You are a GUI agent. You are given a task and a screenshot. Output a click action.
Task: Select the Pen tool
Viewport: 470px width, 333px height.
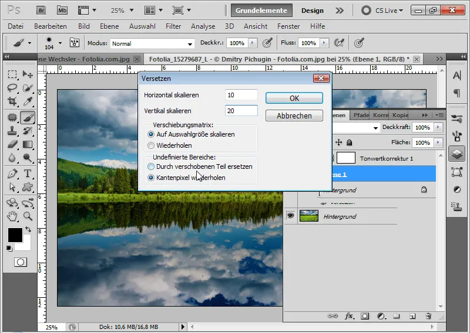(x=12, y=174)
